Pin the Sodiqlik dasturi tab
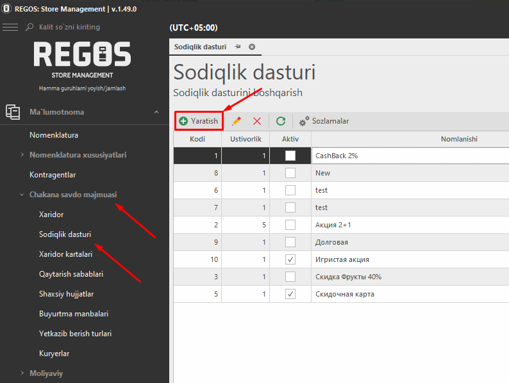Viewport: 509px width, 383px height. pos(238,47)
